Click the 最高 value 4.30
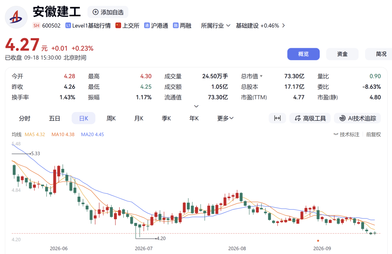This screenshot has width=392, height=254. 146,76
